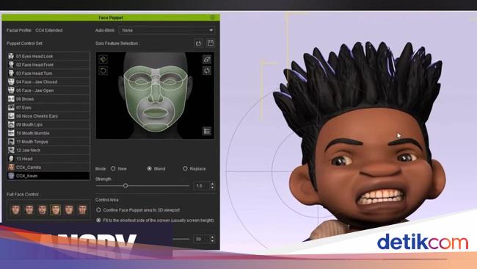Increase the Strength value with stepper arrow
The image size is (477, 269).
coord(212,184)
